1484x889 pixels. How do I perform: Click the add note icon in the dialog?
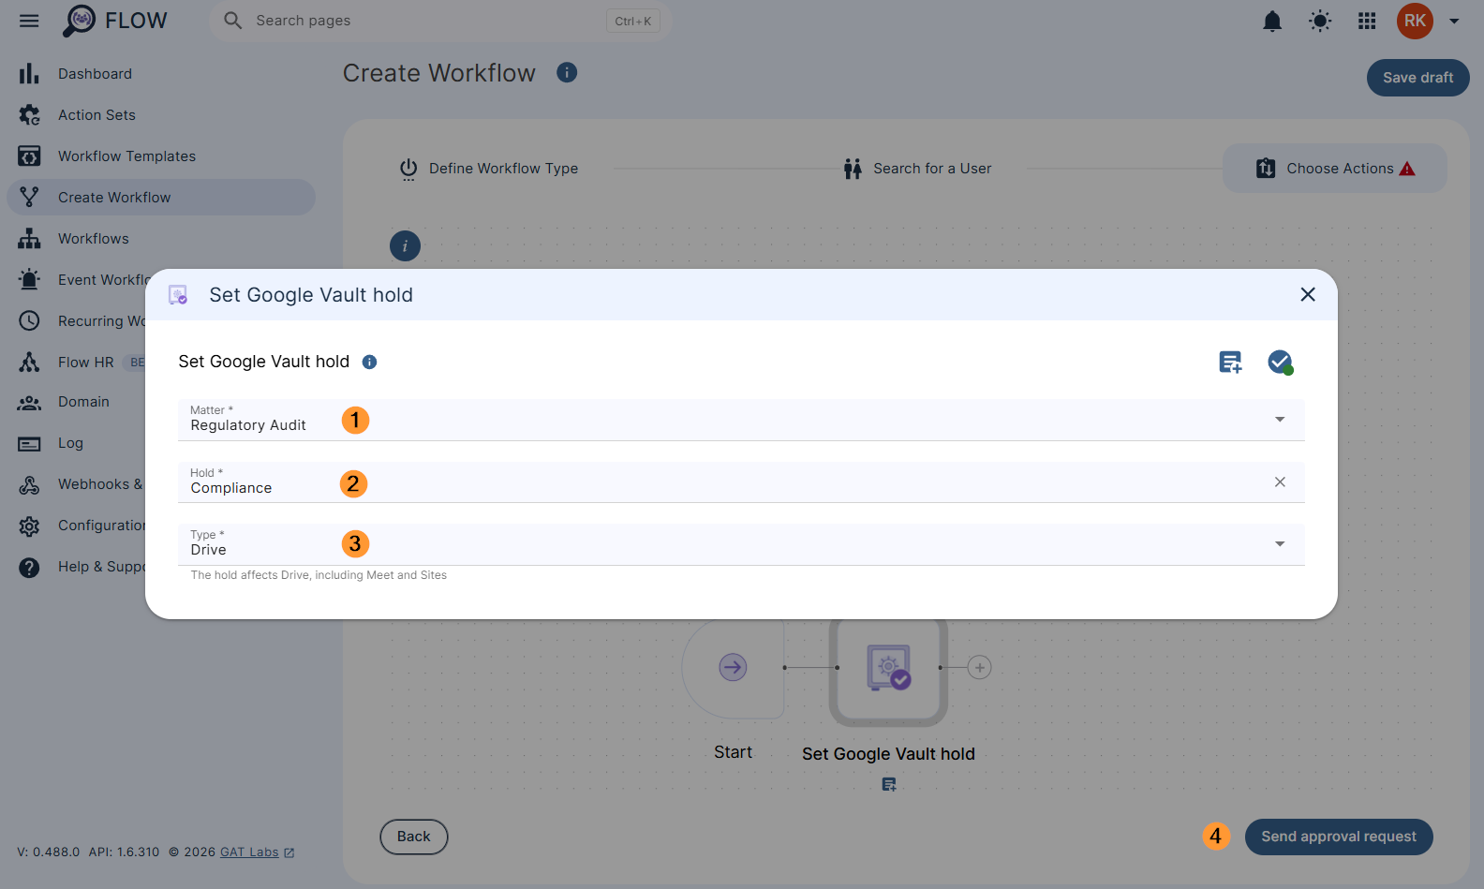(1230, 362)
